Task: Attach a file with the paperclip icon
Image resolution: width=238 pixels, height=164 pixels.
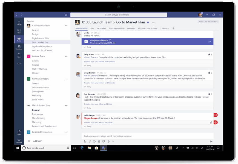Action: point(90,141)
